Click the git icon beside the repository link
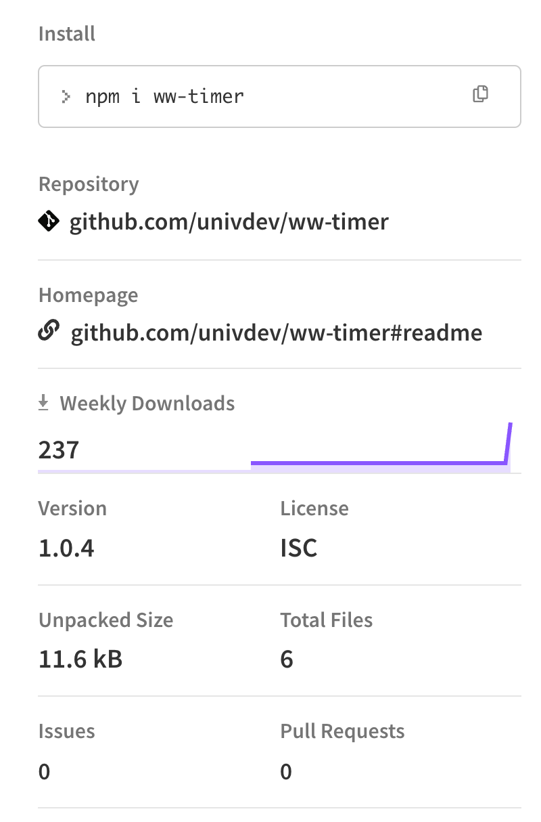This screenshot has width=541, height=822. tap(49, 221)
